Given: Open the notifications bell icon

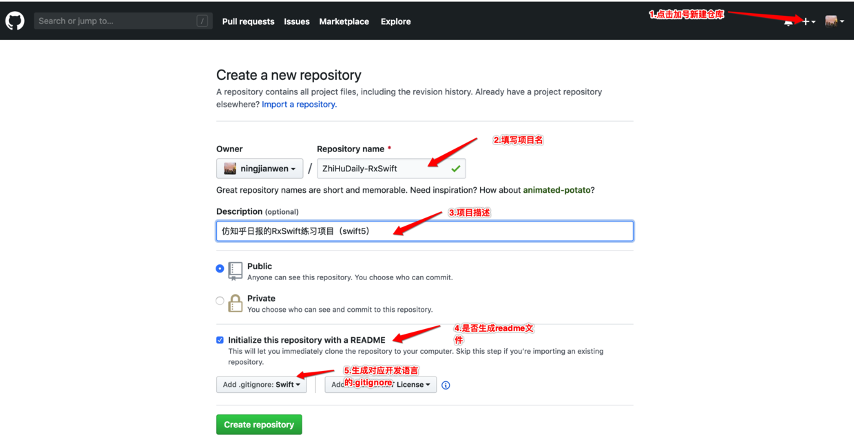Looking at the screenshot, I should (x=788, y=22).
